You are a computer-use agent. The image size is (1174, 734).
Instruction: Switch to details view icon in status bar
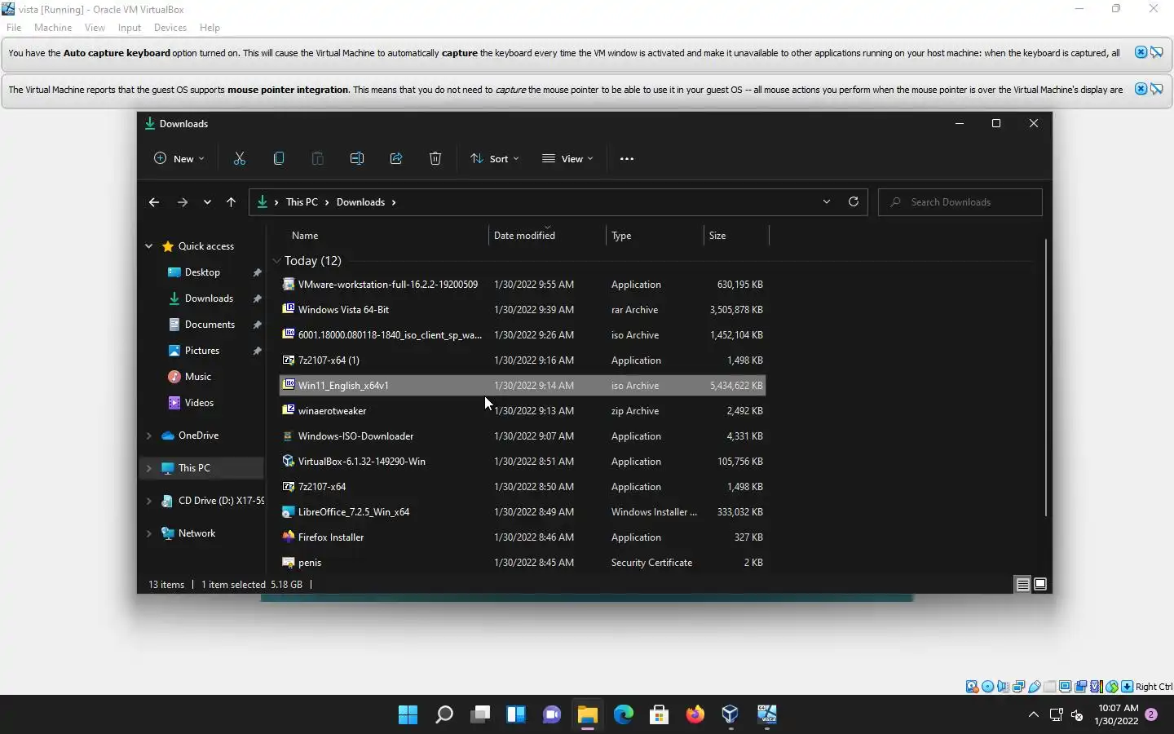tap(1022, 584)
